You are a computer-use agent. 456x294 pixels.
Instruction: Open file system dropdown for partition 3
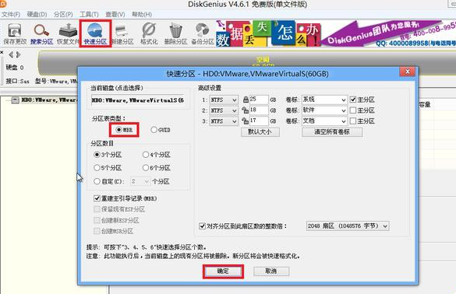click(x=224, y=121)
